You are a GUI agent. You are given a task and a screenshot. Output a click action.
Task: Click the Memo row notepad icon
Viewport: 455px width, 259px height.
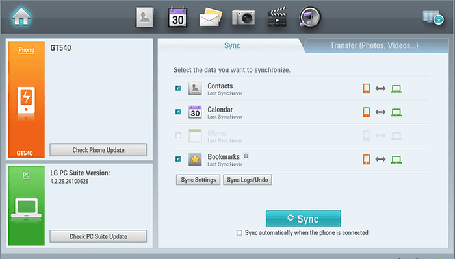pyautogui.click(x=195, y=135)
